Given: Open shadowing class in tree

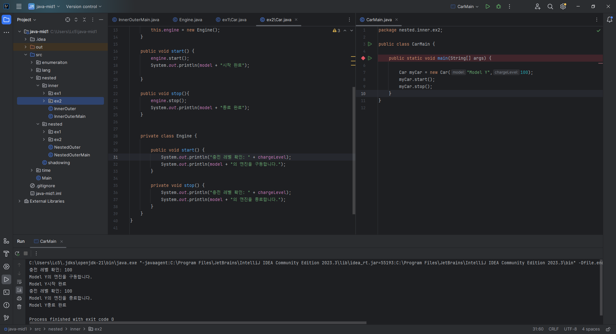Looking at the screenshot, I should point(59,163).
